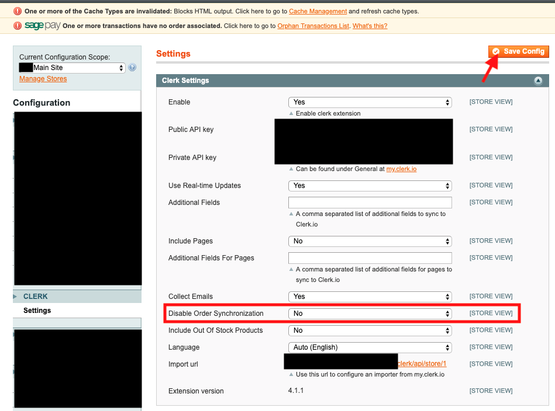Click the Sage Pay logo in notification bar
Viewport: 555px width, 411px height.
click(x=42, y=26)
